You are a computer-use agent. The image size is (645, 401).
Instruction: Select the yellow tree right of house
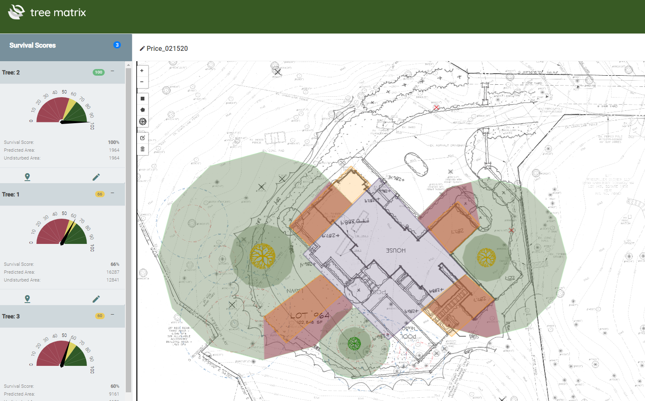click(x=486, y=258)
